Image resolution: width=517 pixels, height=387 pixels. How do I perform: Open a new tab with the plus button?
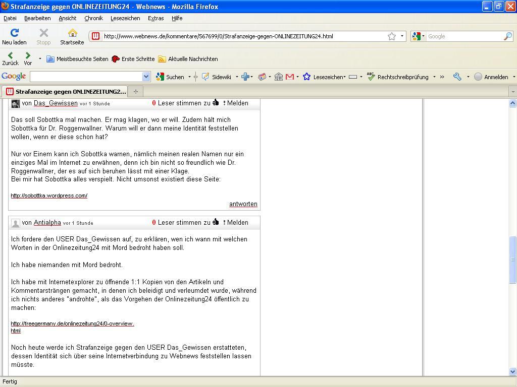[135, 91]
